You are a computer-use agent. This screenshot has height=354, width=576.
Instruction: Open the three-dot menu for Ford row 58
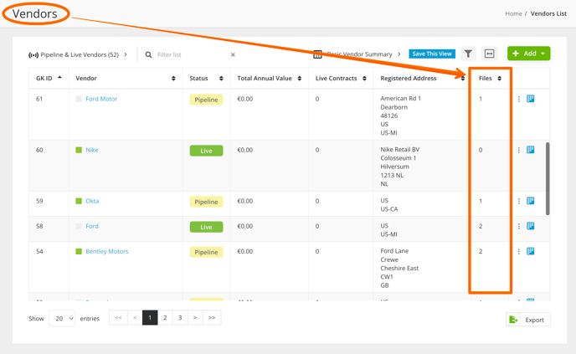(x=519, y=226)
